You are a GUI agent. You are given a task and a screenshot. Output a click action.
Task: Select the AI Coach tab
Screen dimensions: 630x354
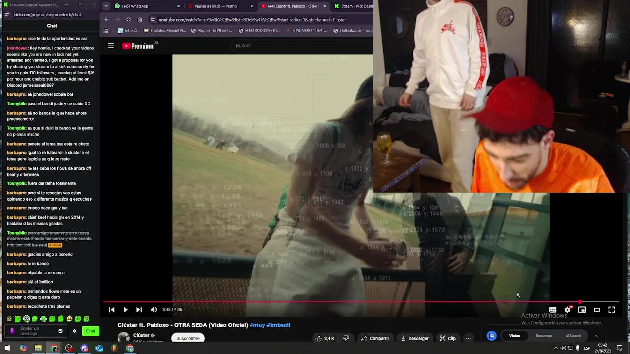[x=573, y=336]
